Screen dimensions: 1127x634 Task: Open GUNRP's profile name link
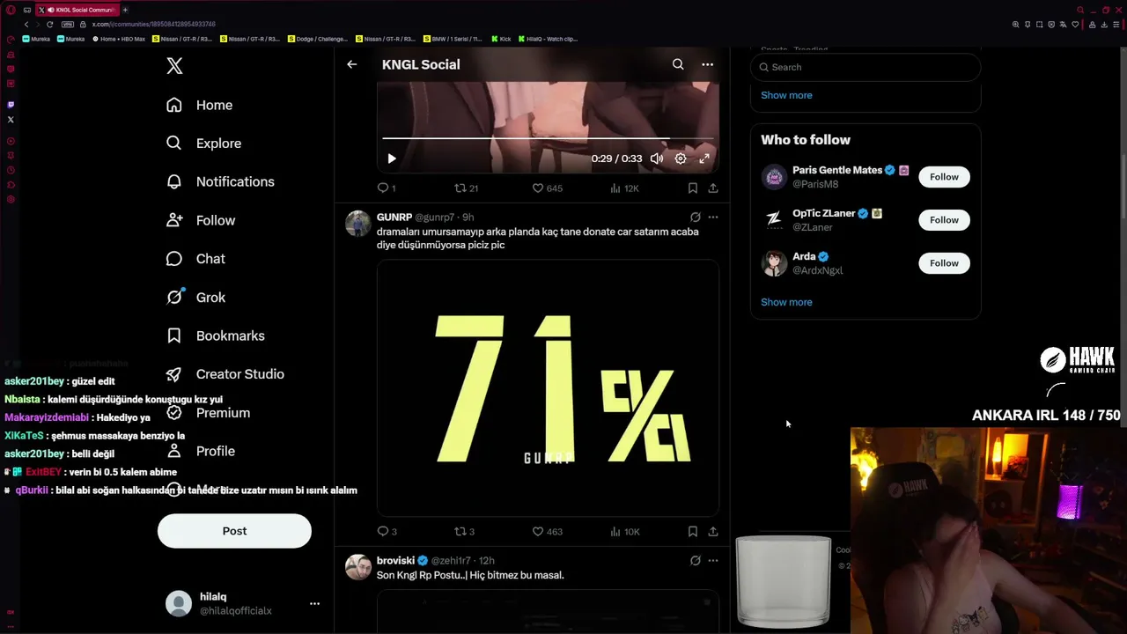pyautogui.click(x=394, y=217)
